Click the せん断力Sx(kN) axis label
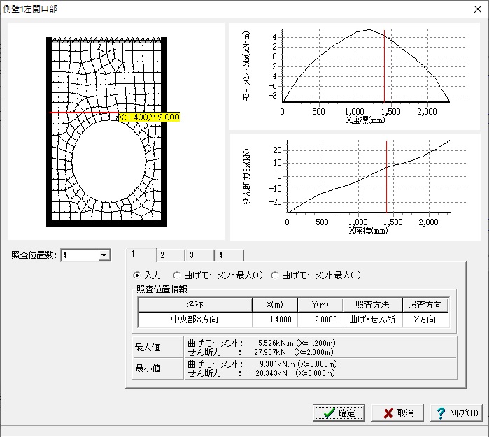 (247, 176)
